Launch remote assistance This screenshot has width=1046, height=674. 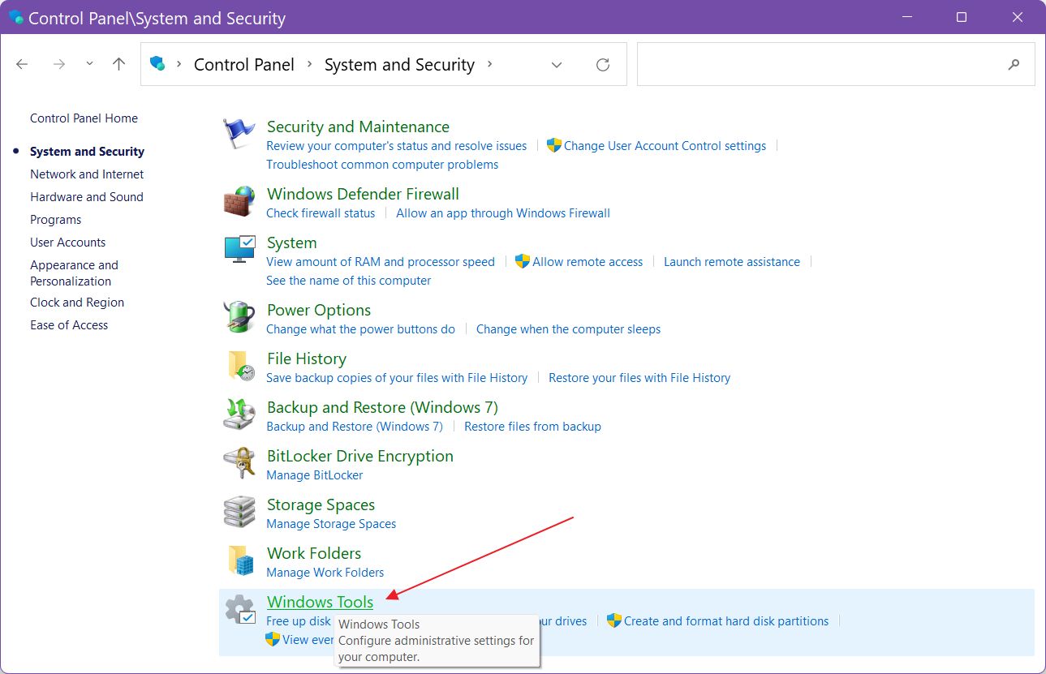pyautogui.click(x=732, y=262)
